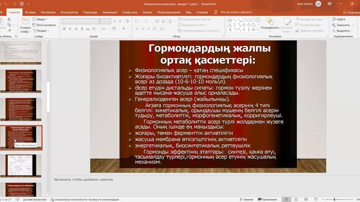
Task: Select the triangle shape in shapes gallery
Action: (230, 25)
